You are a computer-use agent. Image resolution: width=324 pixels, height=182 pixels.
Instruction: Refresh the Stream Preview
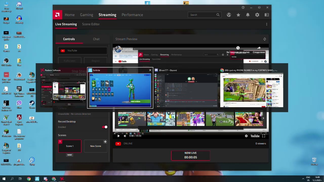click(x=265, y=39)
